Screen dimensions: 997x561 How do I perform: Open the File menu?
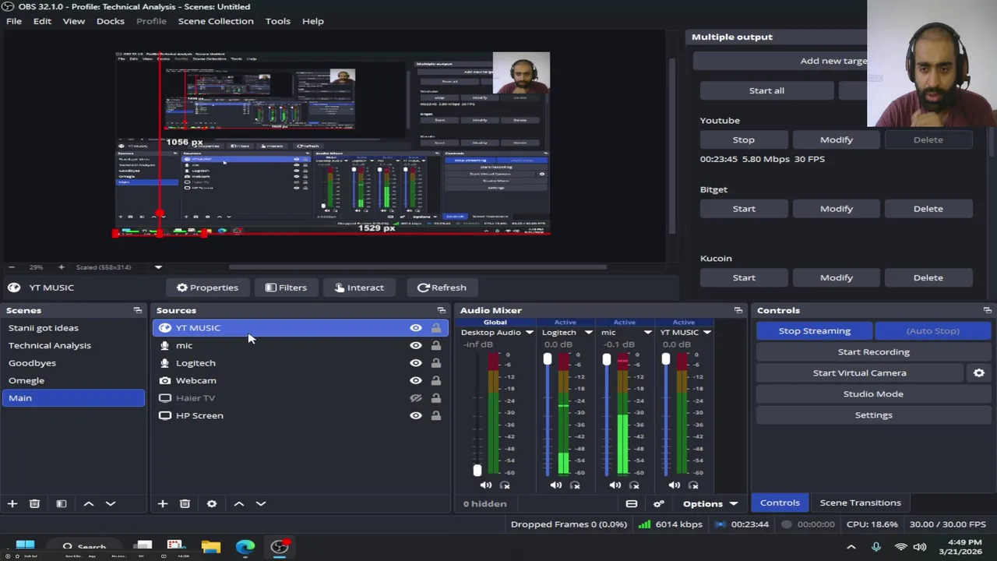pyautogui.click(x=14, y=21)
